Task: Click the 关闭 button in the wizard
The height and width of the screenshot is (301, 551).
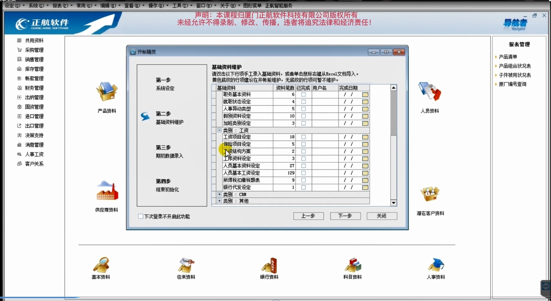Action: (382, 216)
